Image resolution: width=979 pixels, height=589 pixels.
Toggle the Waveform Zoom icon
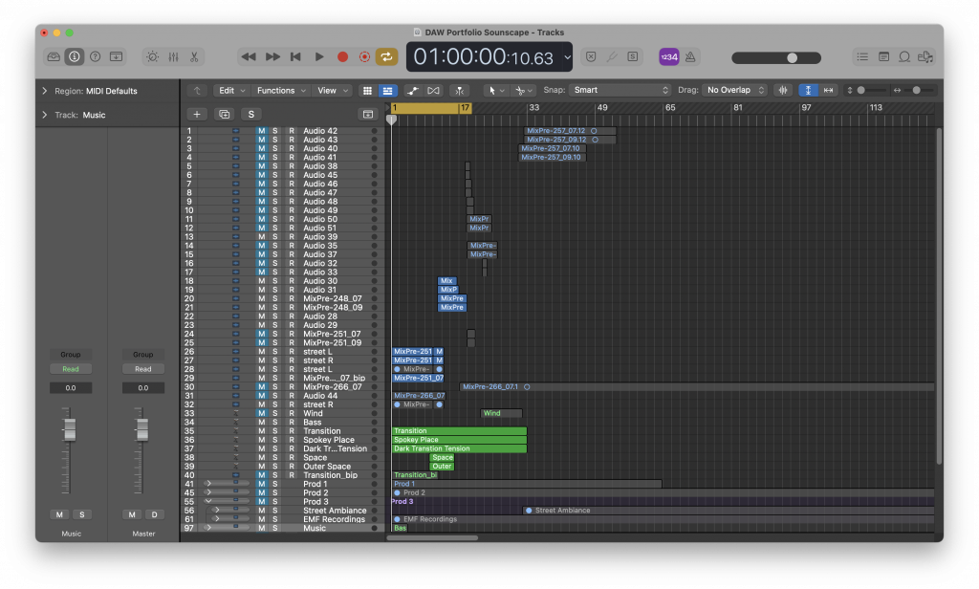(x=782, y=91)
